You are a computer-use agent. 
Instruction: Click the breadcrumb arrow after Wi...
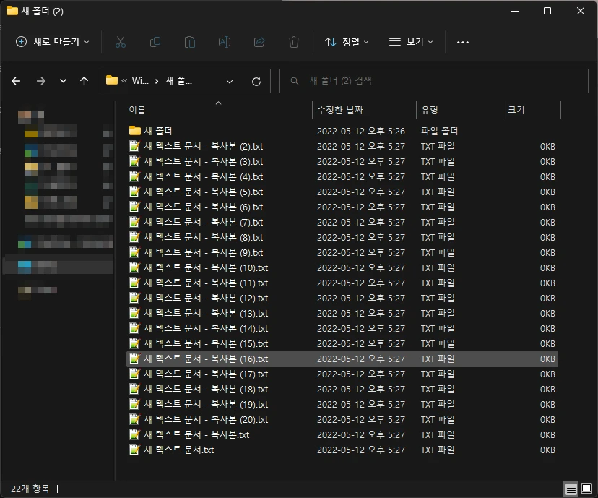tap(157, 81)
